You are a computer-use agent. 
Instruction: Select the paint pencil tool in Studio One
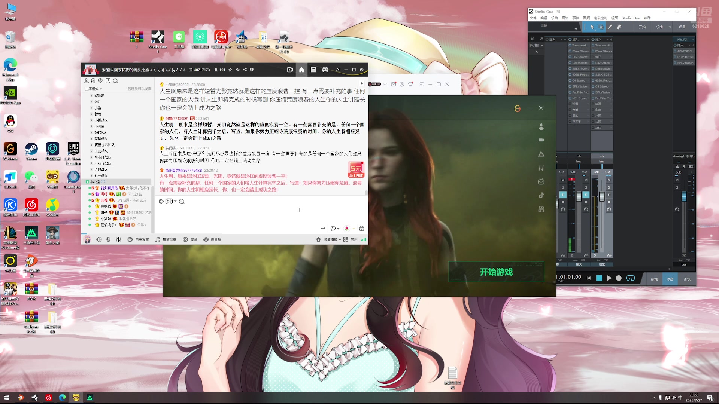610,27
